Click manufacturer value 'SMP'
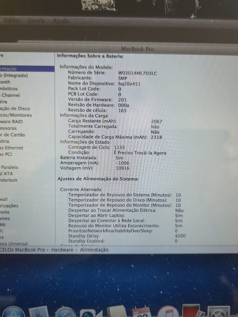Viewport: 238px width, 317px height. pos(123,79)
